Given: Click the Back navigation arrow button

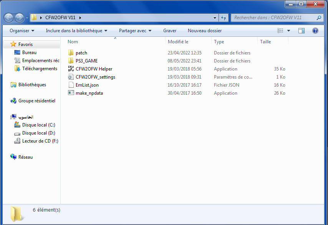Looking at the screenshot, I should click(9, 18).
